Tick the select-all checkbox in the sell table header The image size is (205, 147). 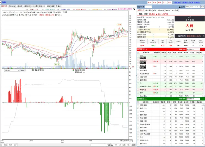pyautogui.click(x=138, y=102)
